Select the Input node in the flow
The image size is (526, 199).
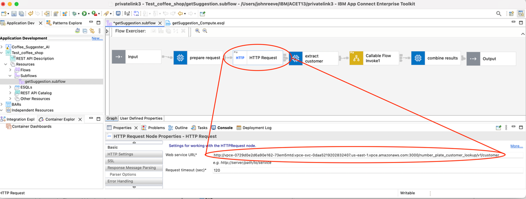137,57
